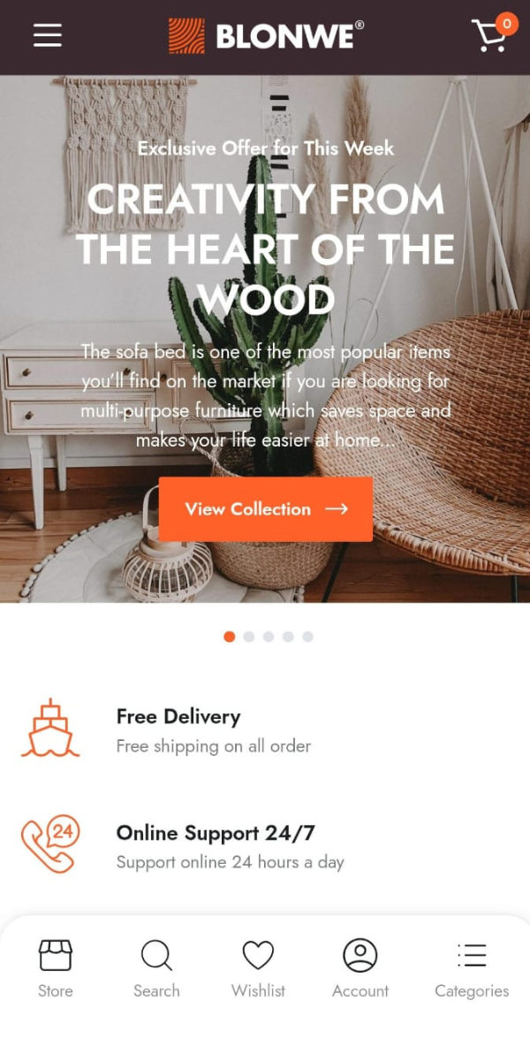The height and width of the screenshot is (1061, 530).
Task: Open the Store tab icon
Action: point(56,956)
